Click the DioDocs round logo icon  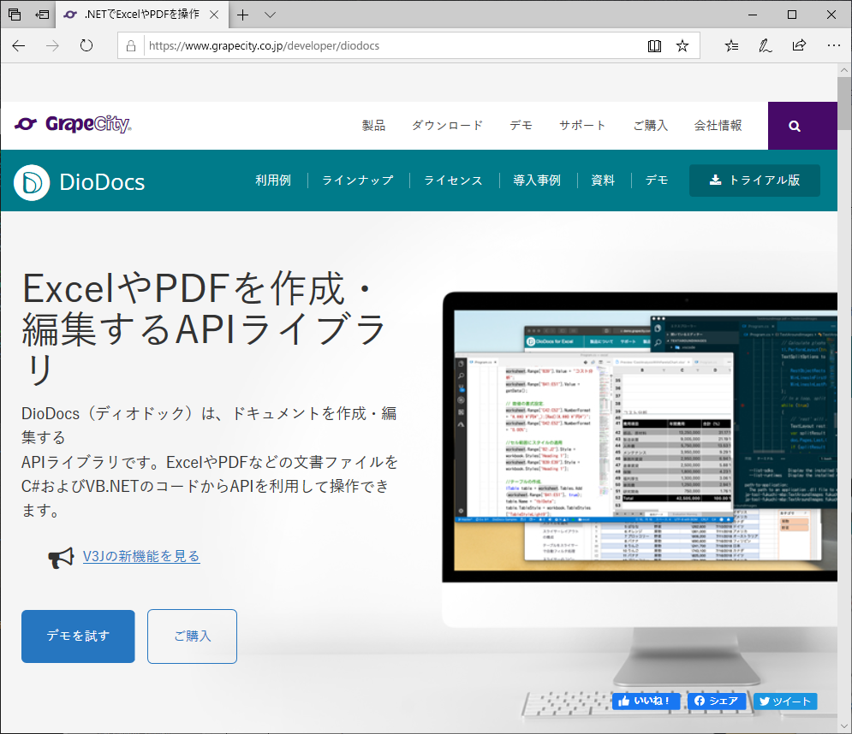[x=32, y=182]
